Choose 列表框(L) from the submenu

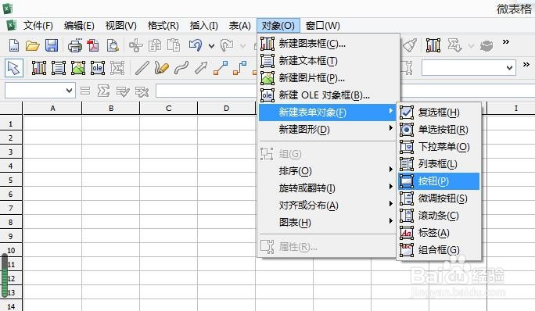tap(439, 164)
